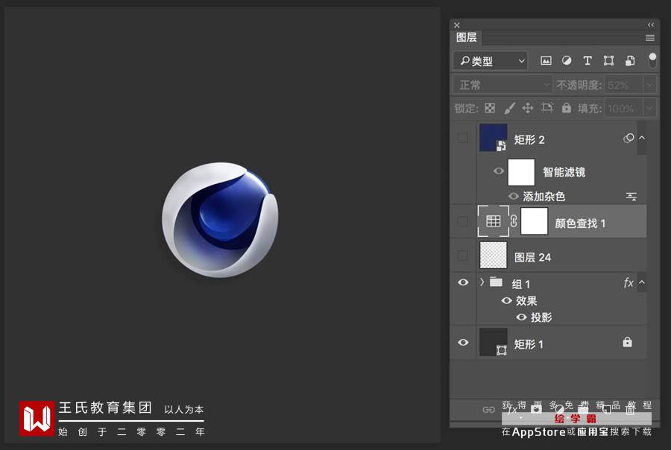
Task: Select the 矩形 1 layer name
Action: point(529,344)
